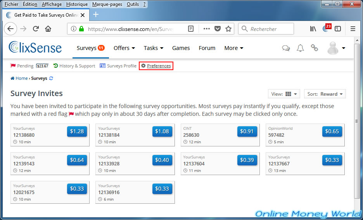Open a new tab with the plus button

point(96,15)
